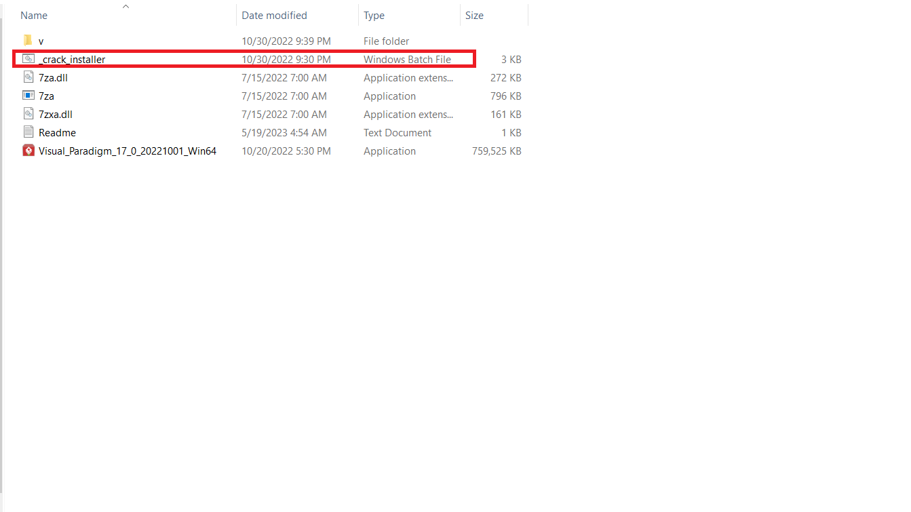911x512 pixels.
Task: Click the 796 KB size value
Action: 506,96
